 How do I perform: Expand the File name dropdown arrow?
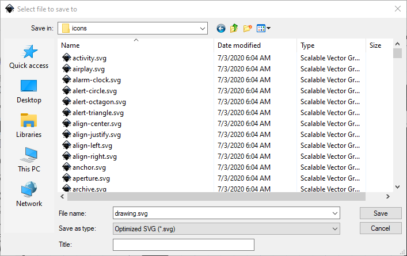[335, 213]
